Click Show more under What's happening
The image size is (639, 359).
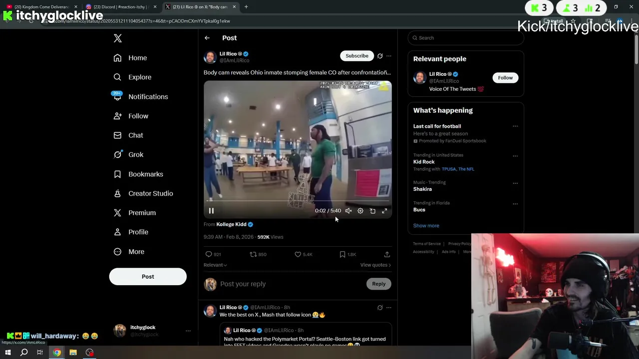point(426,226)
